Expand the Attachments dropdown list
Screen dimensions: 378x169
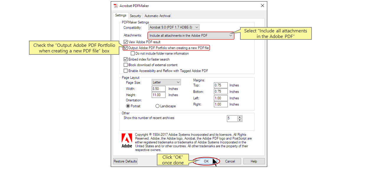pos(190,36)
